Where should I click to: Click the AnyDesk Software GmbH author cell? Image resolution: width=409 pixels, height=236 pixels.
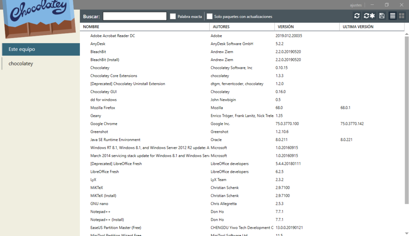click(x=232, y=44)
